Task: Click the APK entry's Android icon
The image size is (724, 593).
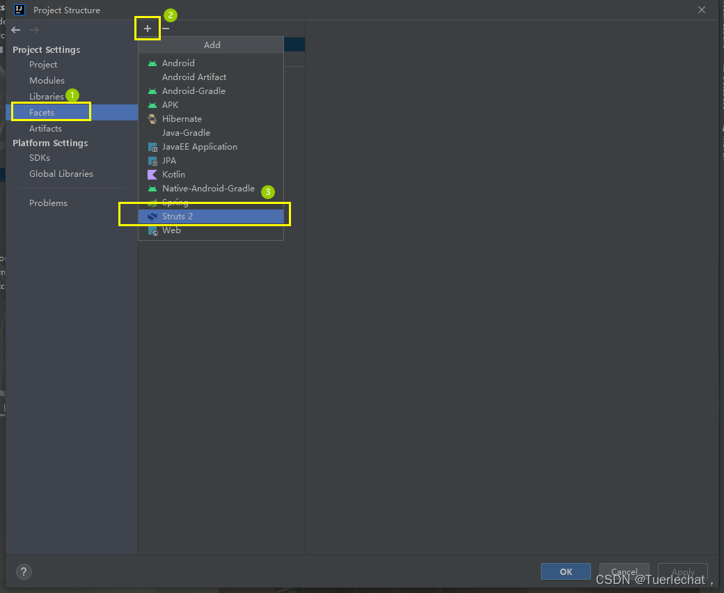Action: tap(152, 105)
